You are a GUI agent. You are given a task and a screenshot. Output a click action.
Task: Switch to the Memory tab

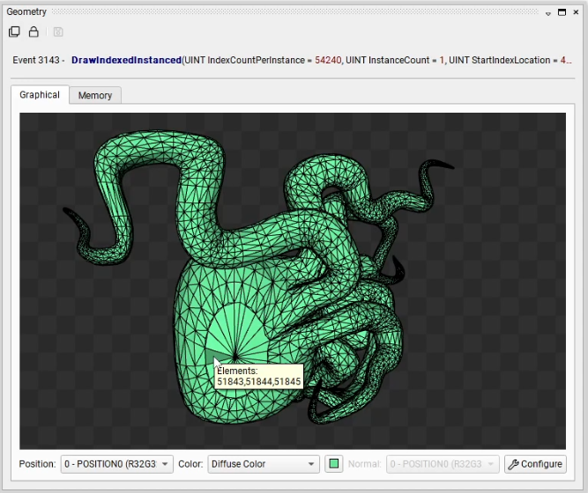tap(95, 95)
